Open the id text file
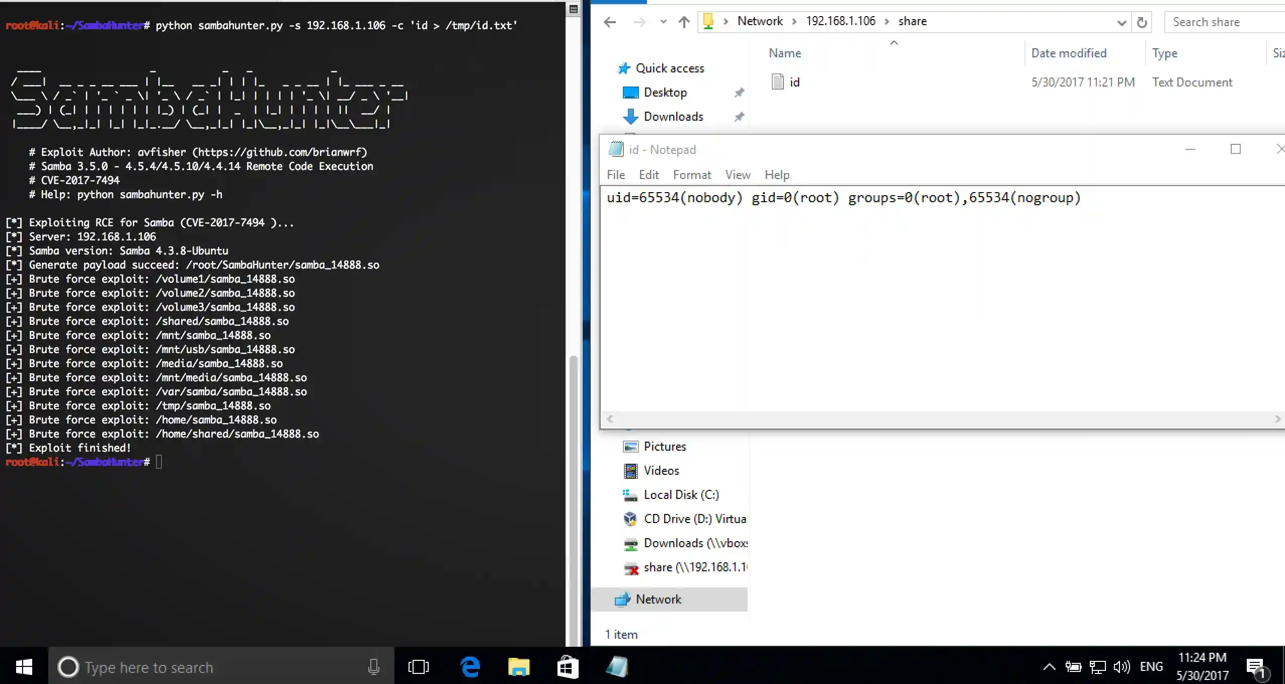Viewport: 1285px width, 684px height. 794,82
